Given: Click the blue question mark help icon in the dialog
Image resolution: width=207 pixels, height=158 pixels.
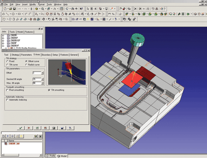Looking at the screenshot, I should (70, 128).
